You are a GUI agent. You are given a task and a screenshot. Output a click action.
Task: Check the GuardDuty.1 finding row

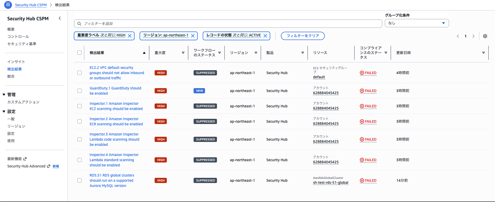coord(80,91)
